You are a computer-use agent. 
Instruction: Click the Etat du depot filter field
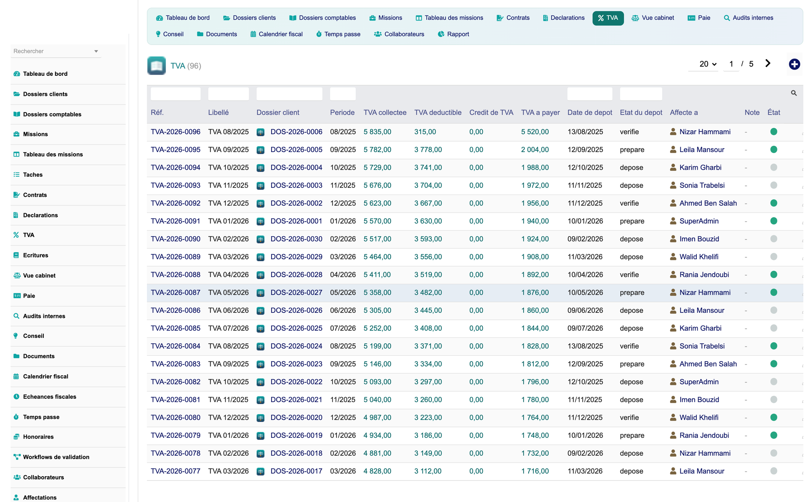tap(641, 94)
